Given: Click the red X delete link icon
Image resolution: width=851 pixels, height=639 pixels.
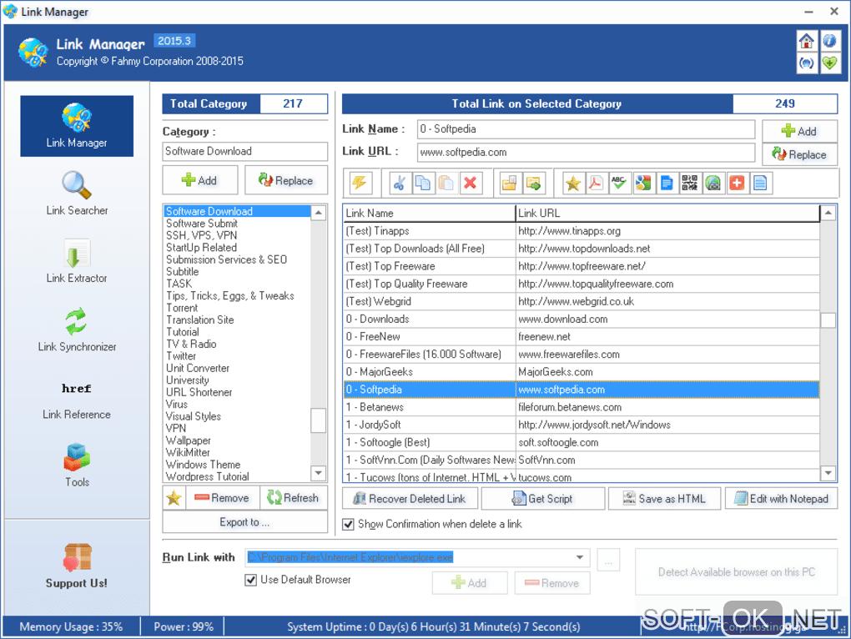Looking at the screenshot, I should [470, 183].
